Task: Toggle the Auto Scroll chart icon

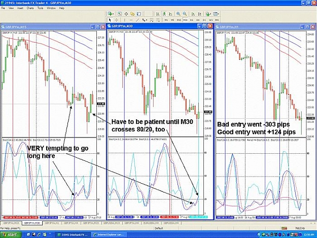Action: point(193,14)
